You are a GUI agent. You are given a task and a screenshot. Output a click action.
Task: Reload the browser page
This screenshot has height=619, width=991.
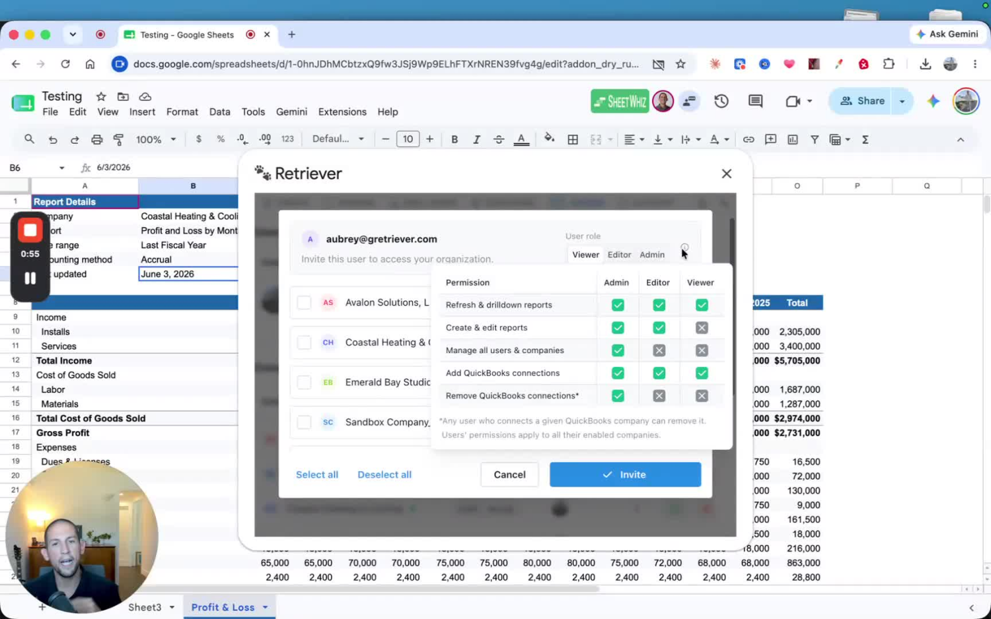65,64
